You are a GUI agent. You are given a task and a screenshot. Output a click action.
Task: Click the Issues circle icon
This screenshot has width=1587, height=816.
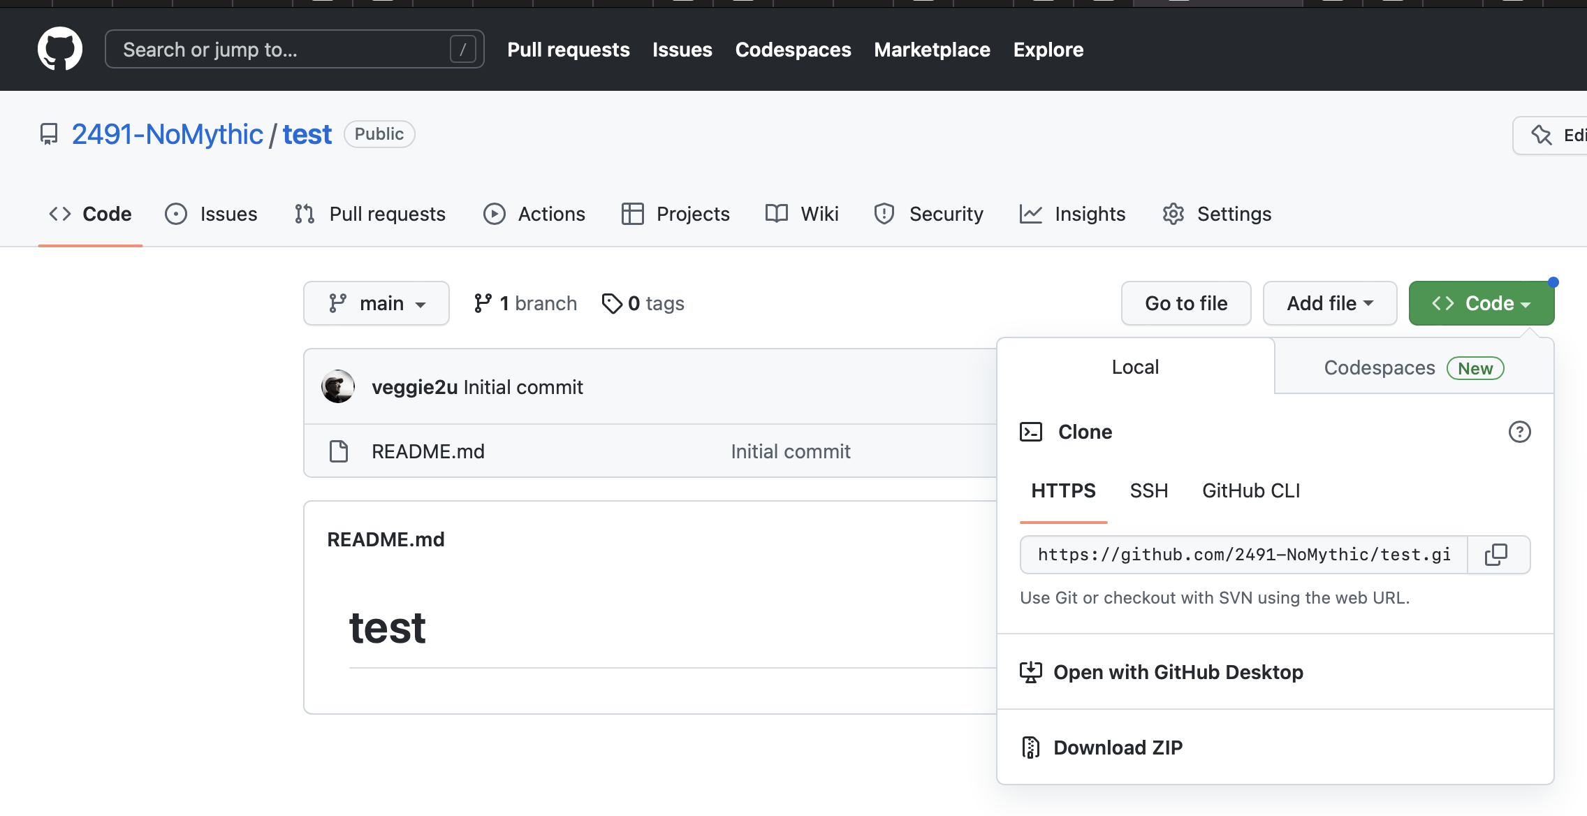coord(176,214)
